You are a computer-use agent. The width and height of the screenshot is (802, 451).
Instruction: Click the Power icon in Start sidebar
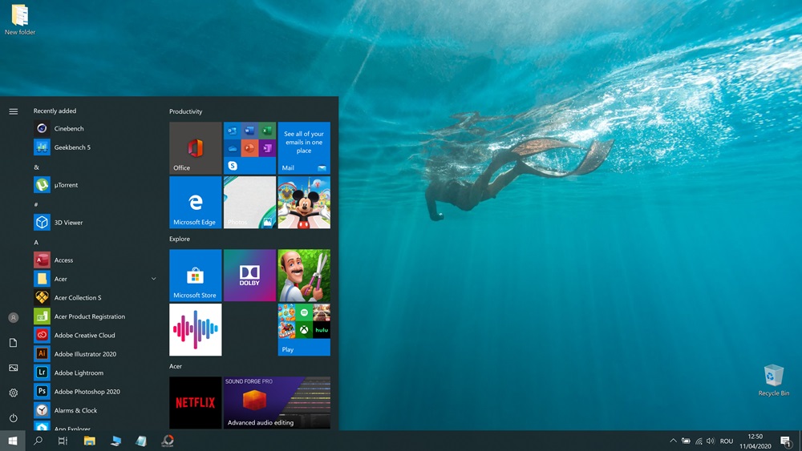pyautogui.click(x=14, y=418)
